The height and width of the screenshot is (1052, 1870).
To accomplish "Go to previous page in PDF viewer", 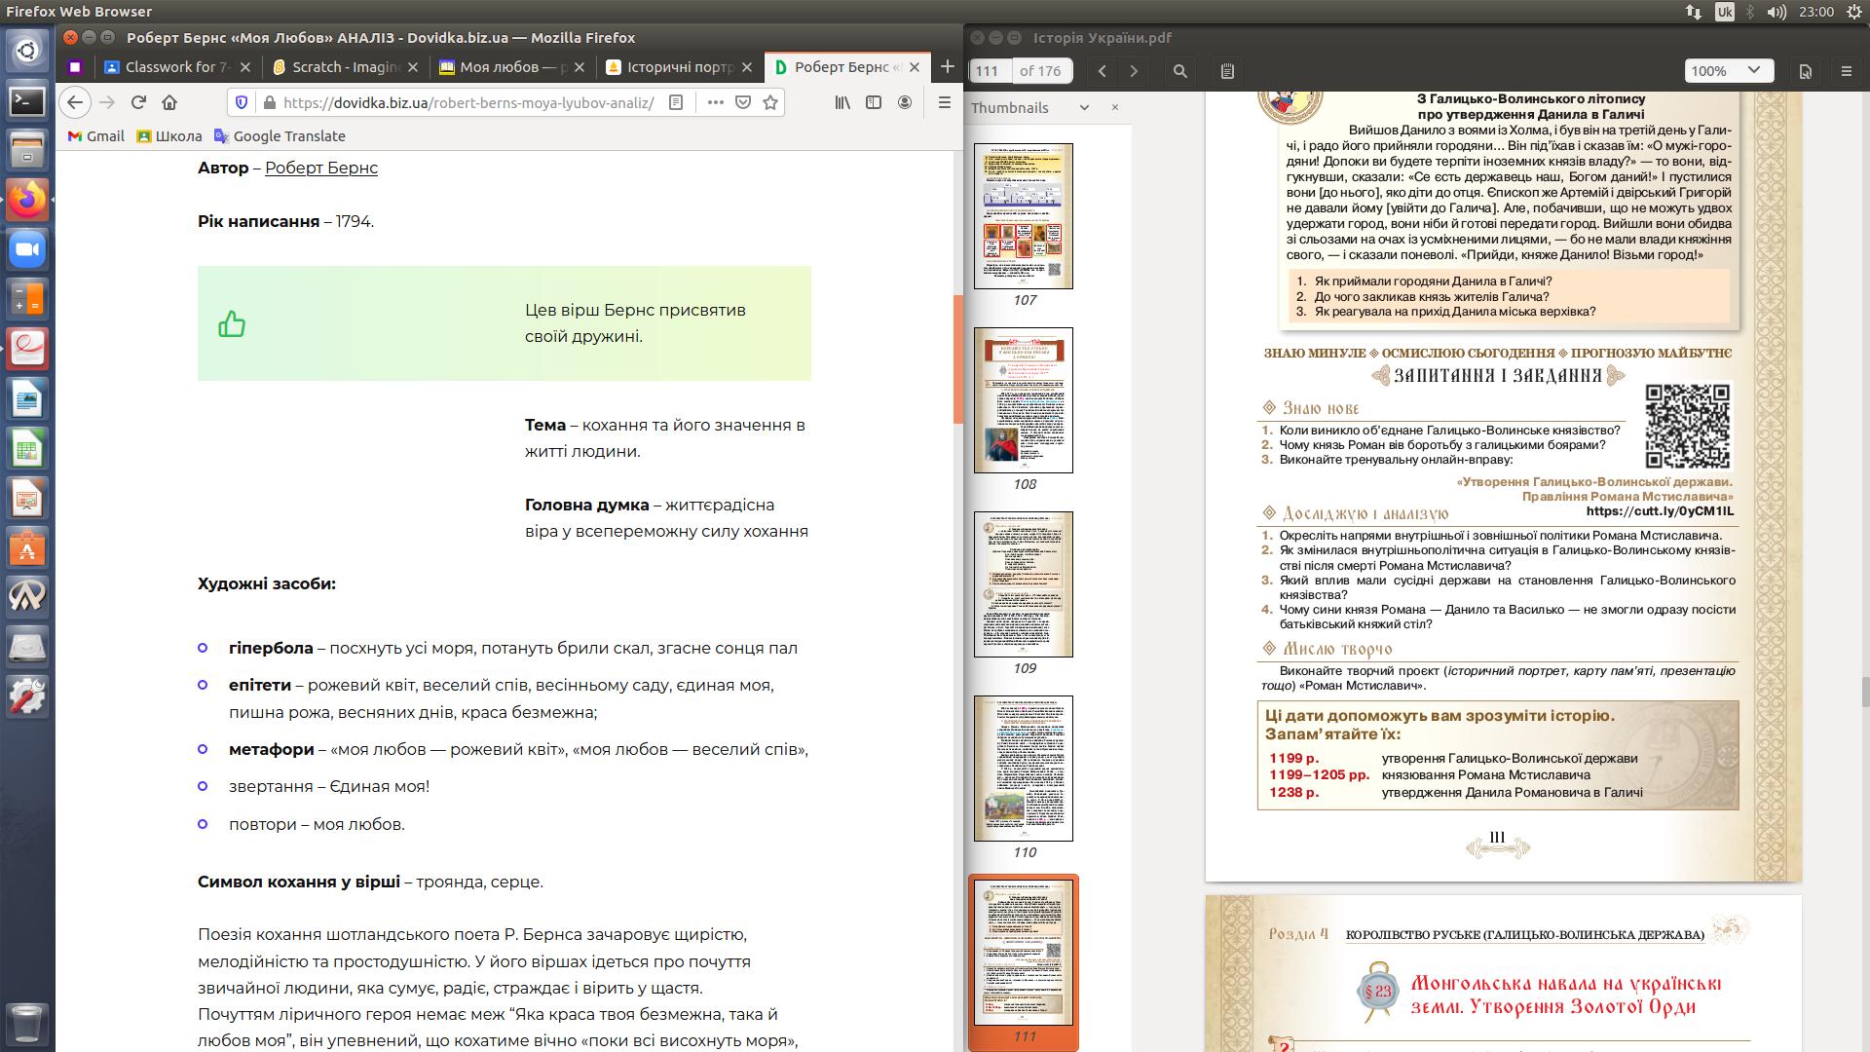I will (x=1103, y=71).
